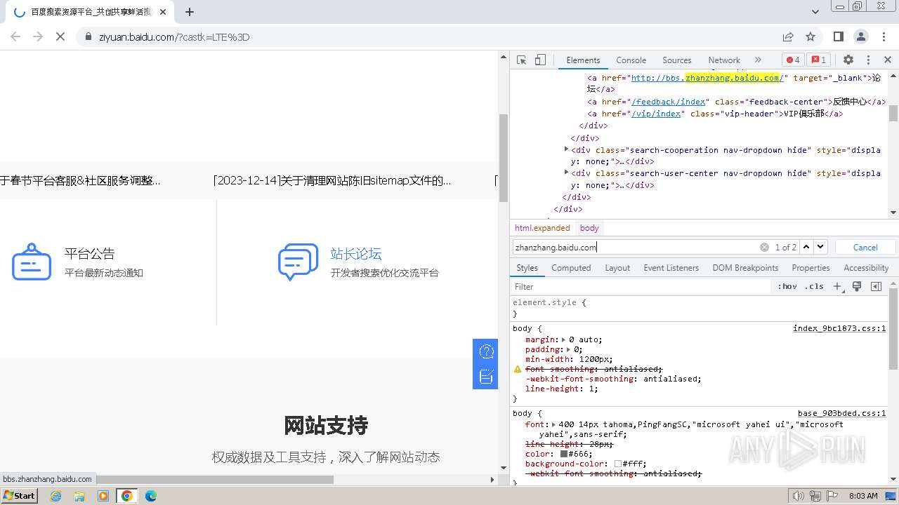Click the floating feedback edit icon
This screenshot has height=505, width=899.
[486, 377]
